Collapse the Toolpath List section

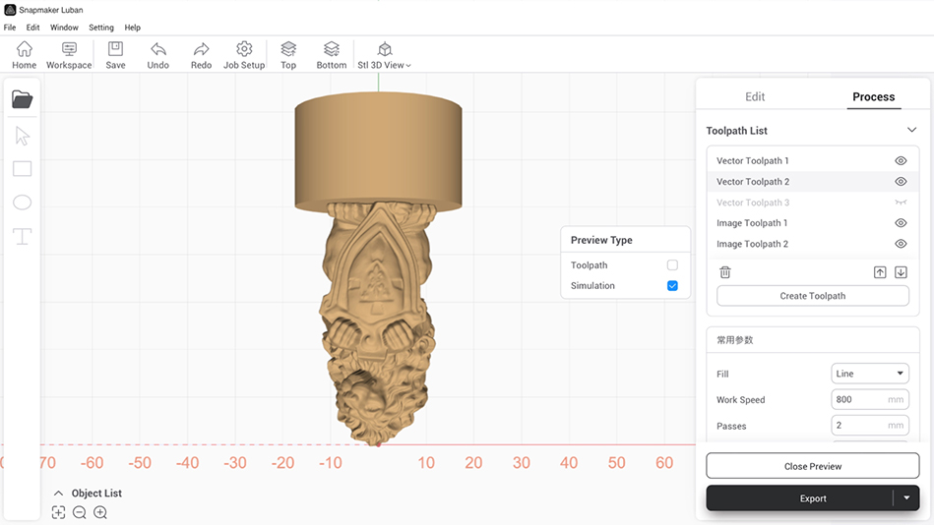tap(911, 130)
